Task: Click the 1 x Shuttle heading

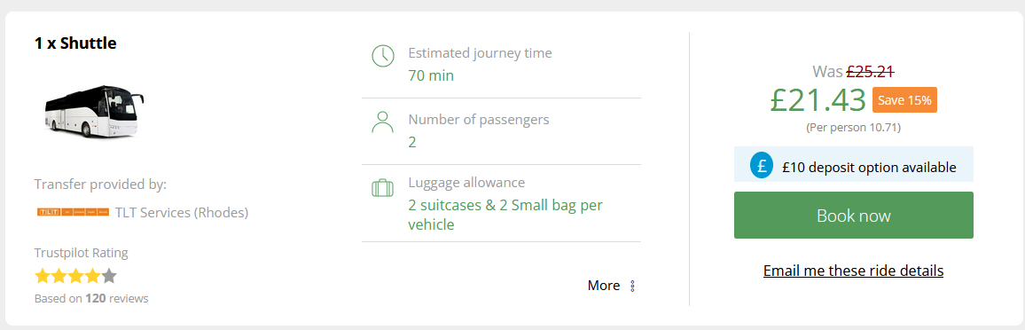Action: click(x=75, y=43)
